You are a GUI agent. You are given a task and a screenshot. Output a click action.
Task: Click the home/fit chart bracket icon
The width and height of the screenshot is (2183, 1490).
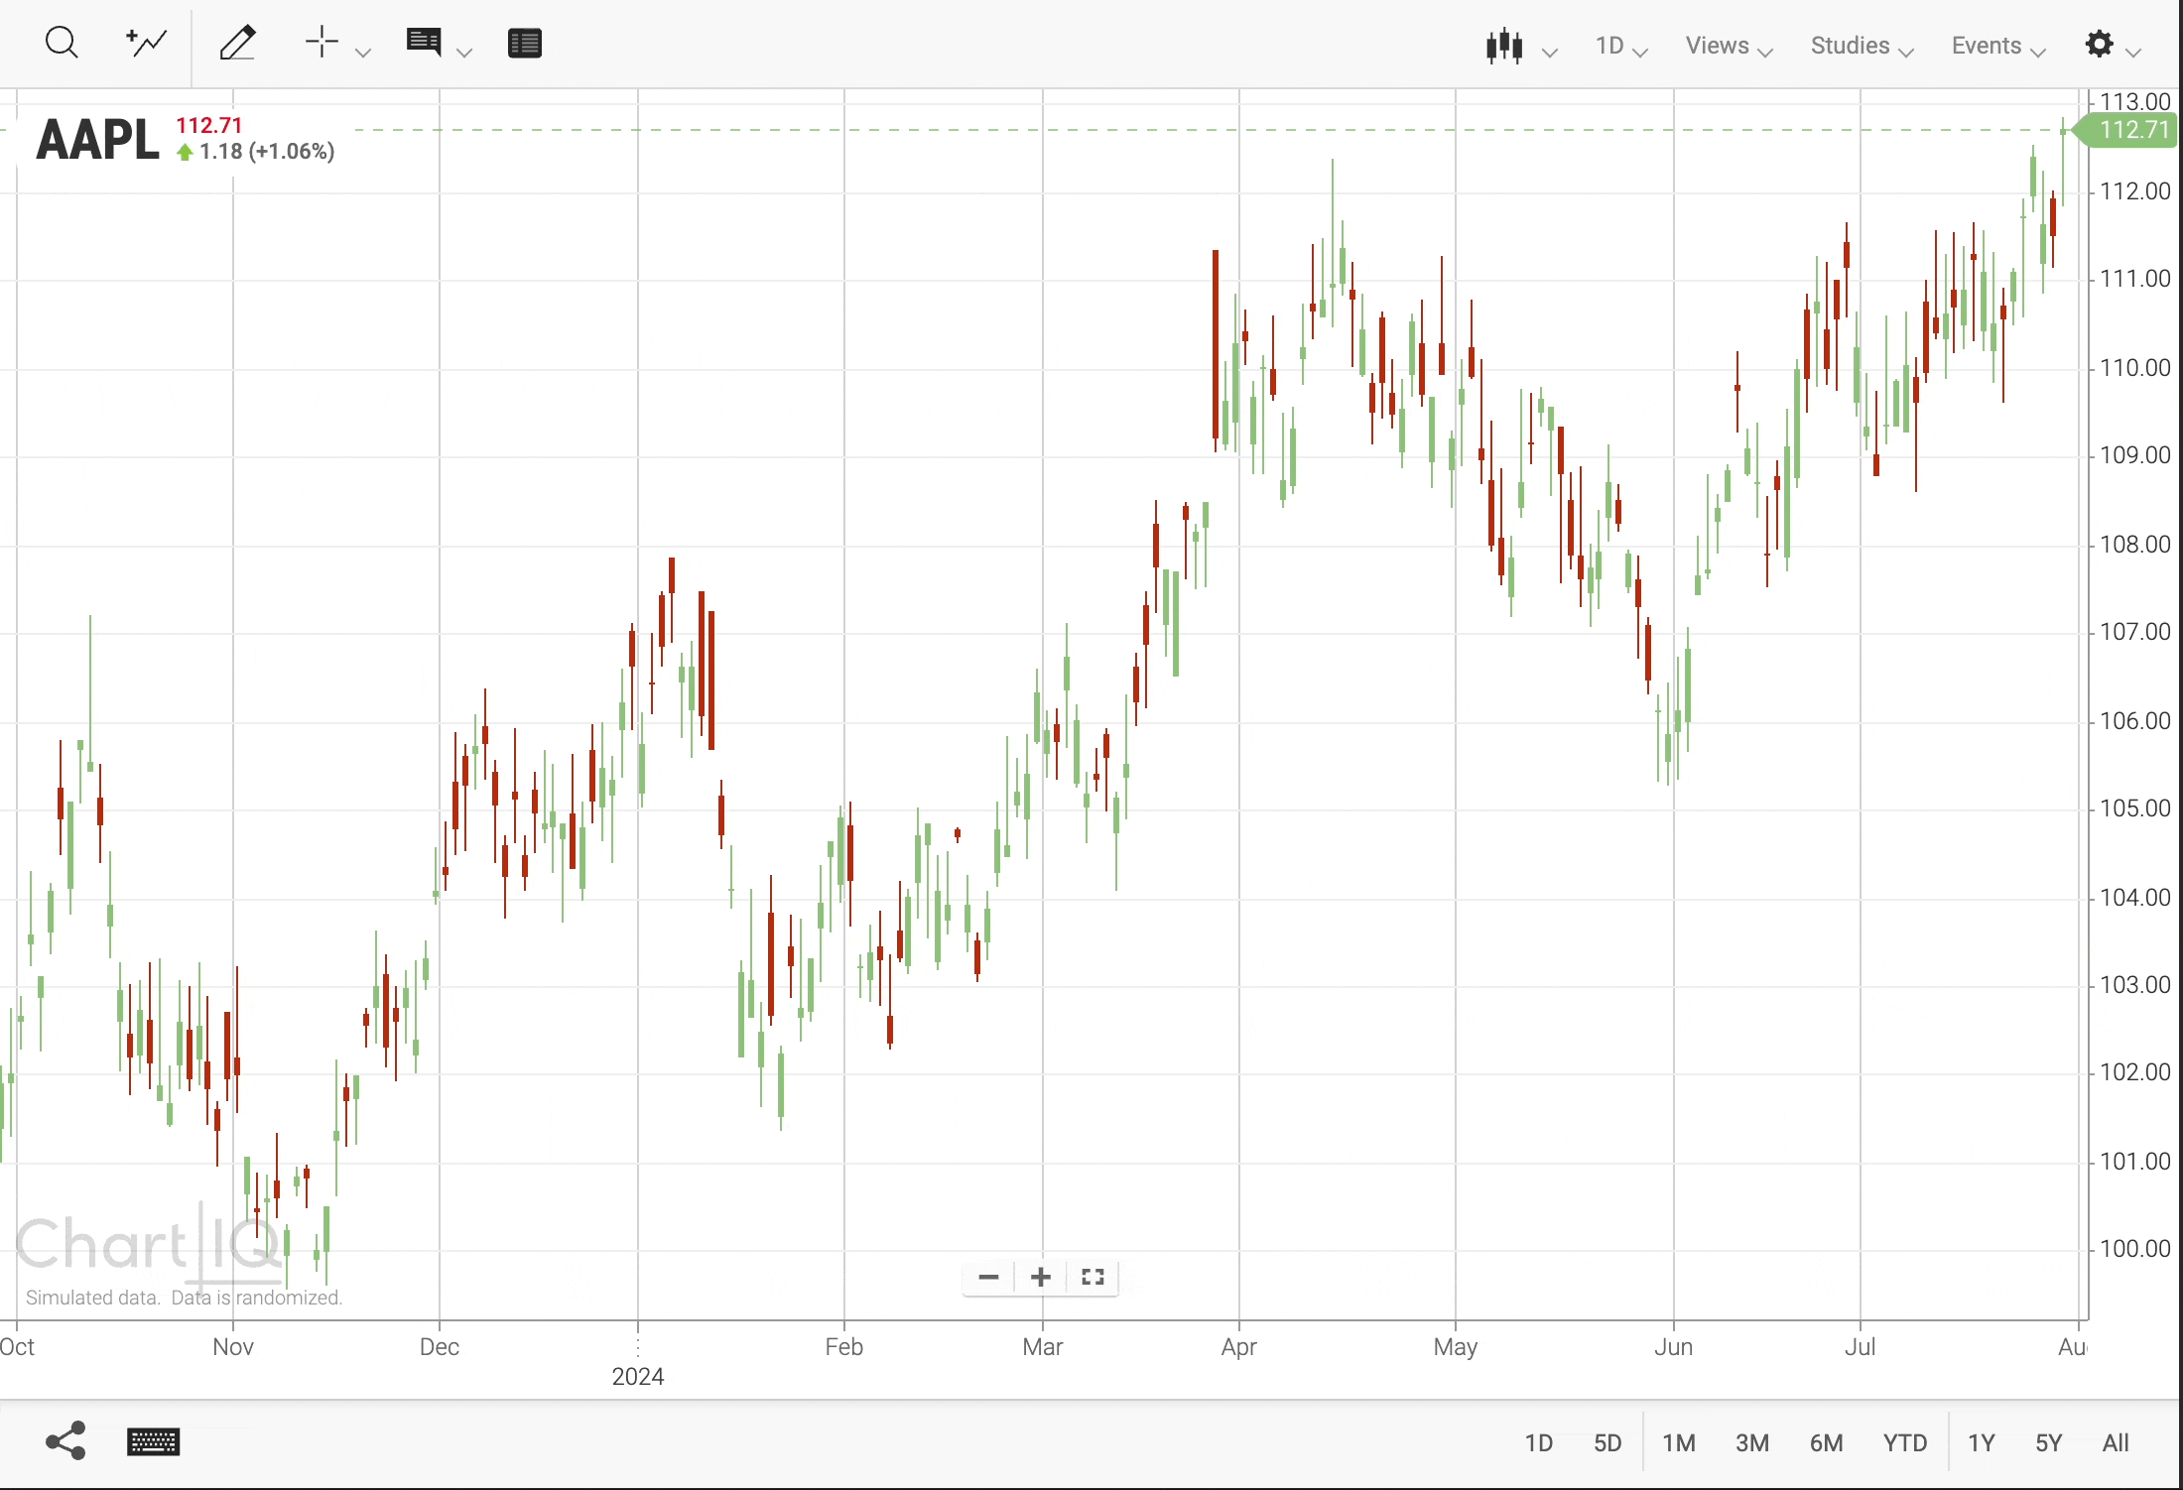1092,1277
